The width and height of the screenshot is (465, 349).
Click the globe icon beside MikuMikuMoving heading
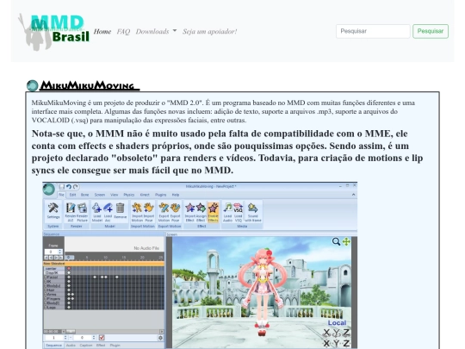(x=33, y=86)
